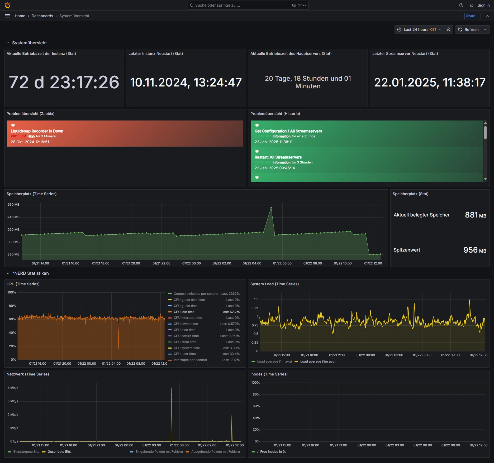Click heart icon on Get Configuration entry
Viewport: 494px width, 463px height.
coord(257,126)
